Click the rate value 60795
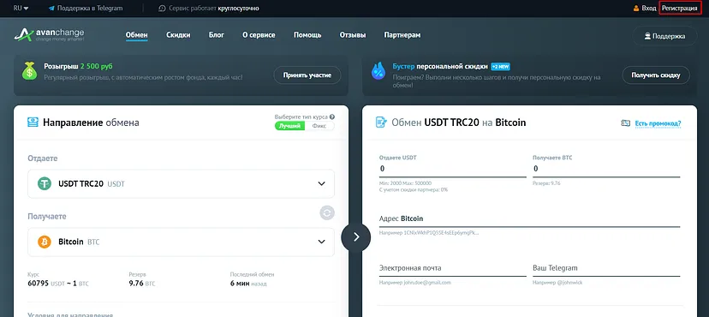Viewport: 709px width, 317px height. (38, 284)
